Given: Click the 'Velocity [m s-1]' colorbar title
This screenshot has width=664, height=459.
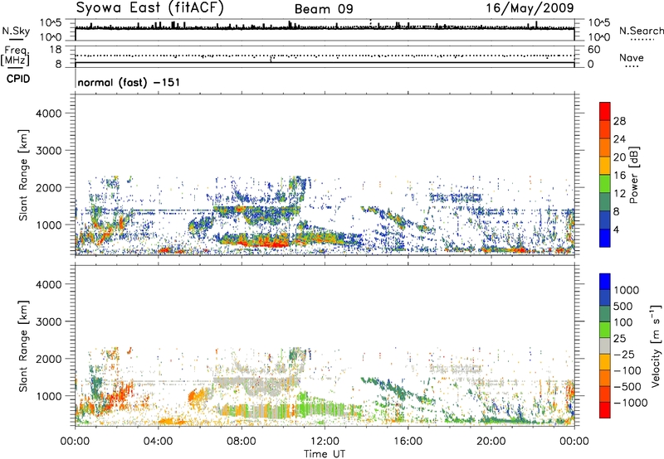Looking at the screenshot, I should coord(656,345).
